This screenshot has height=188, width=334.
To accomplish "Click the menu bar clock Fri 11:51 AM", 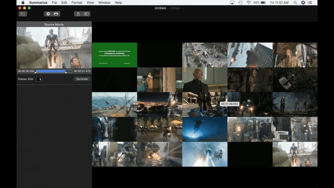I will coord(279,3).
